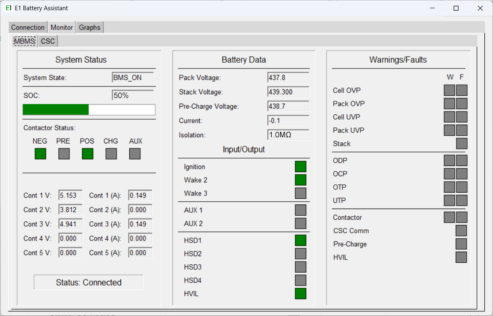493x316 pixels.
Task: Switch to the Connection tab
Action: tap(28, 27)
